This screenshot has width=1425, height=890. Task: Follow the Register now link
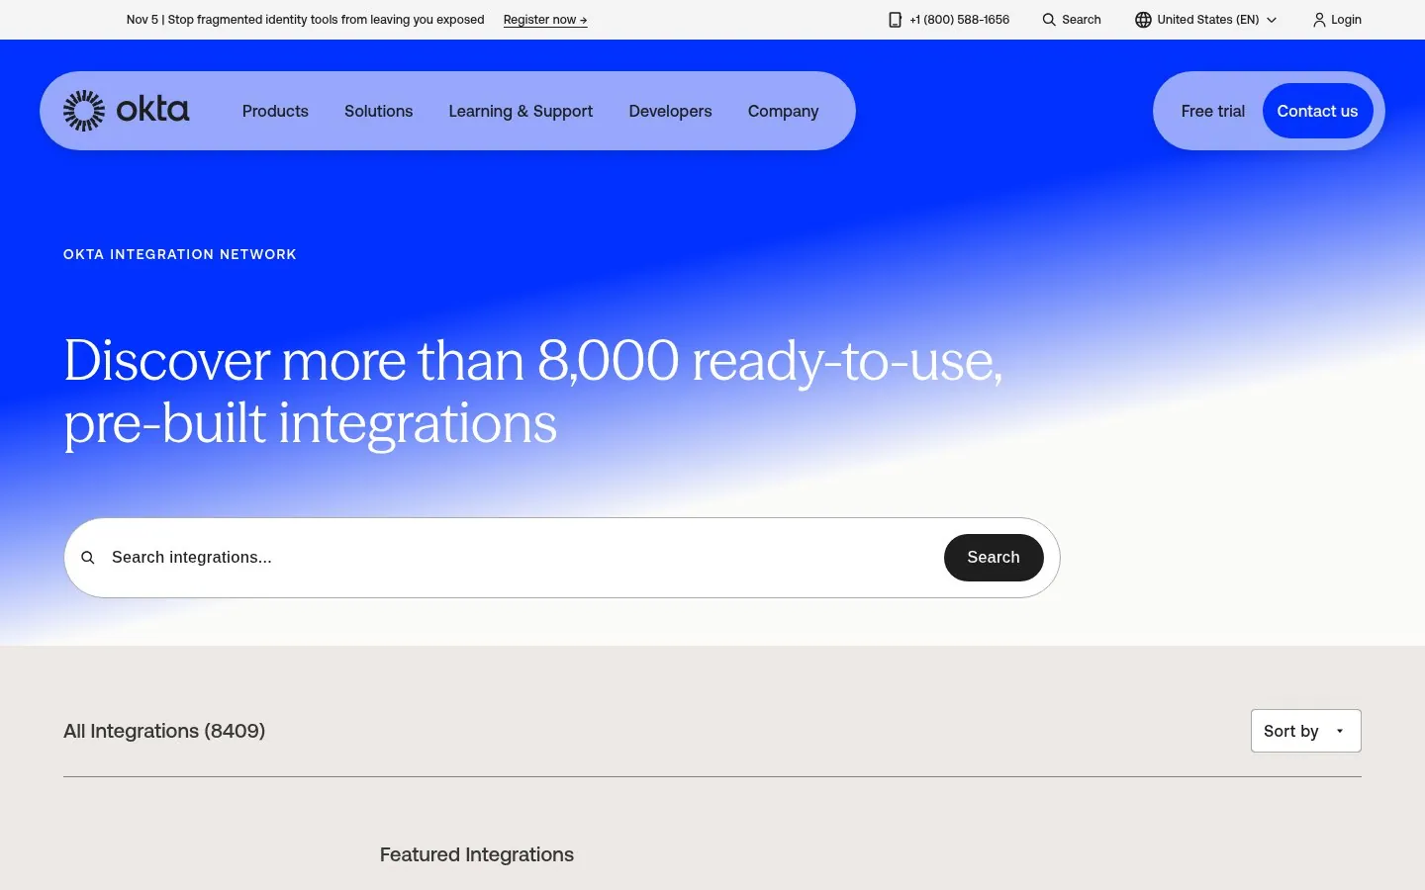tap(545, 20)
